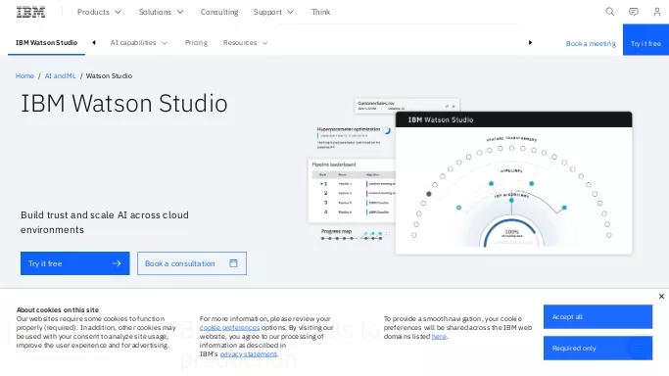Click the top-right Try it free button
Screen dimensions: 669x376
coord(645,40)
